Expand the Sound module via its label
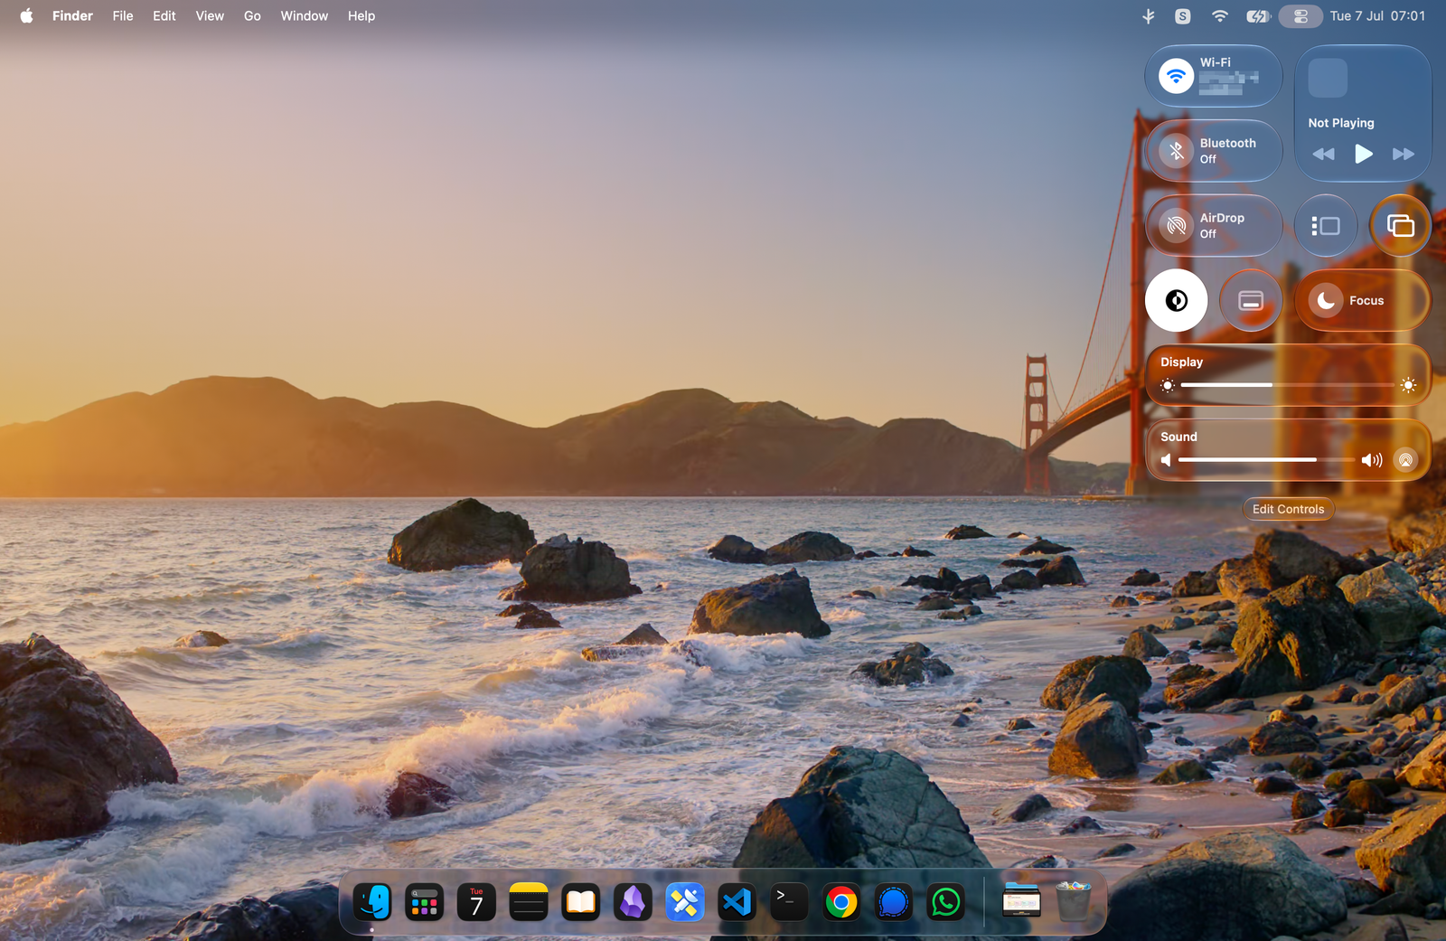This screenshot has height=941, width=1446. click(x=1178, y=437)
